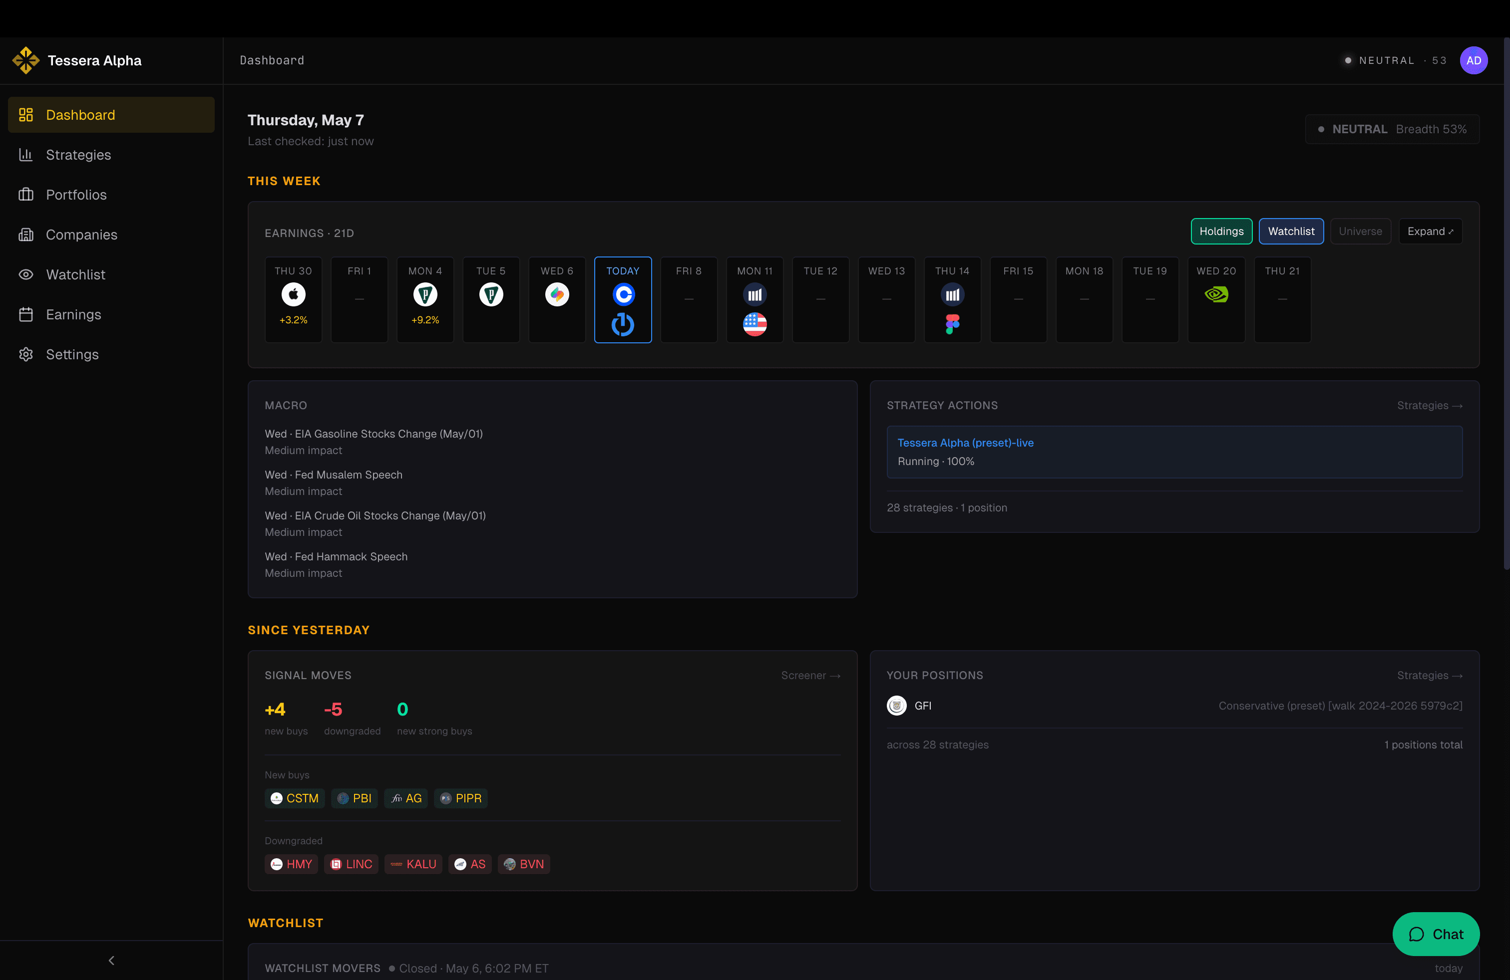Select the FRI 8 calendar day
Image resolution: width=1510 pixels, height=980 pixels.
pos(689,300)
